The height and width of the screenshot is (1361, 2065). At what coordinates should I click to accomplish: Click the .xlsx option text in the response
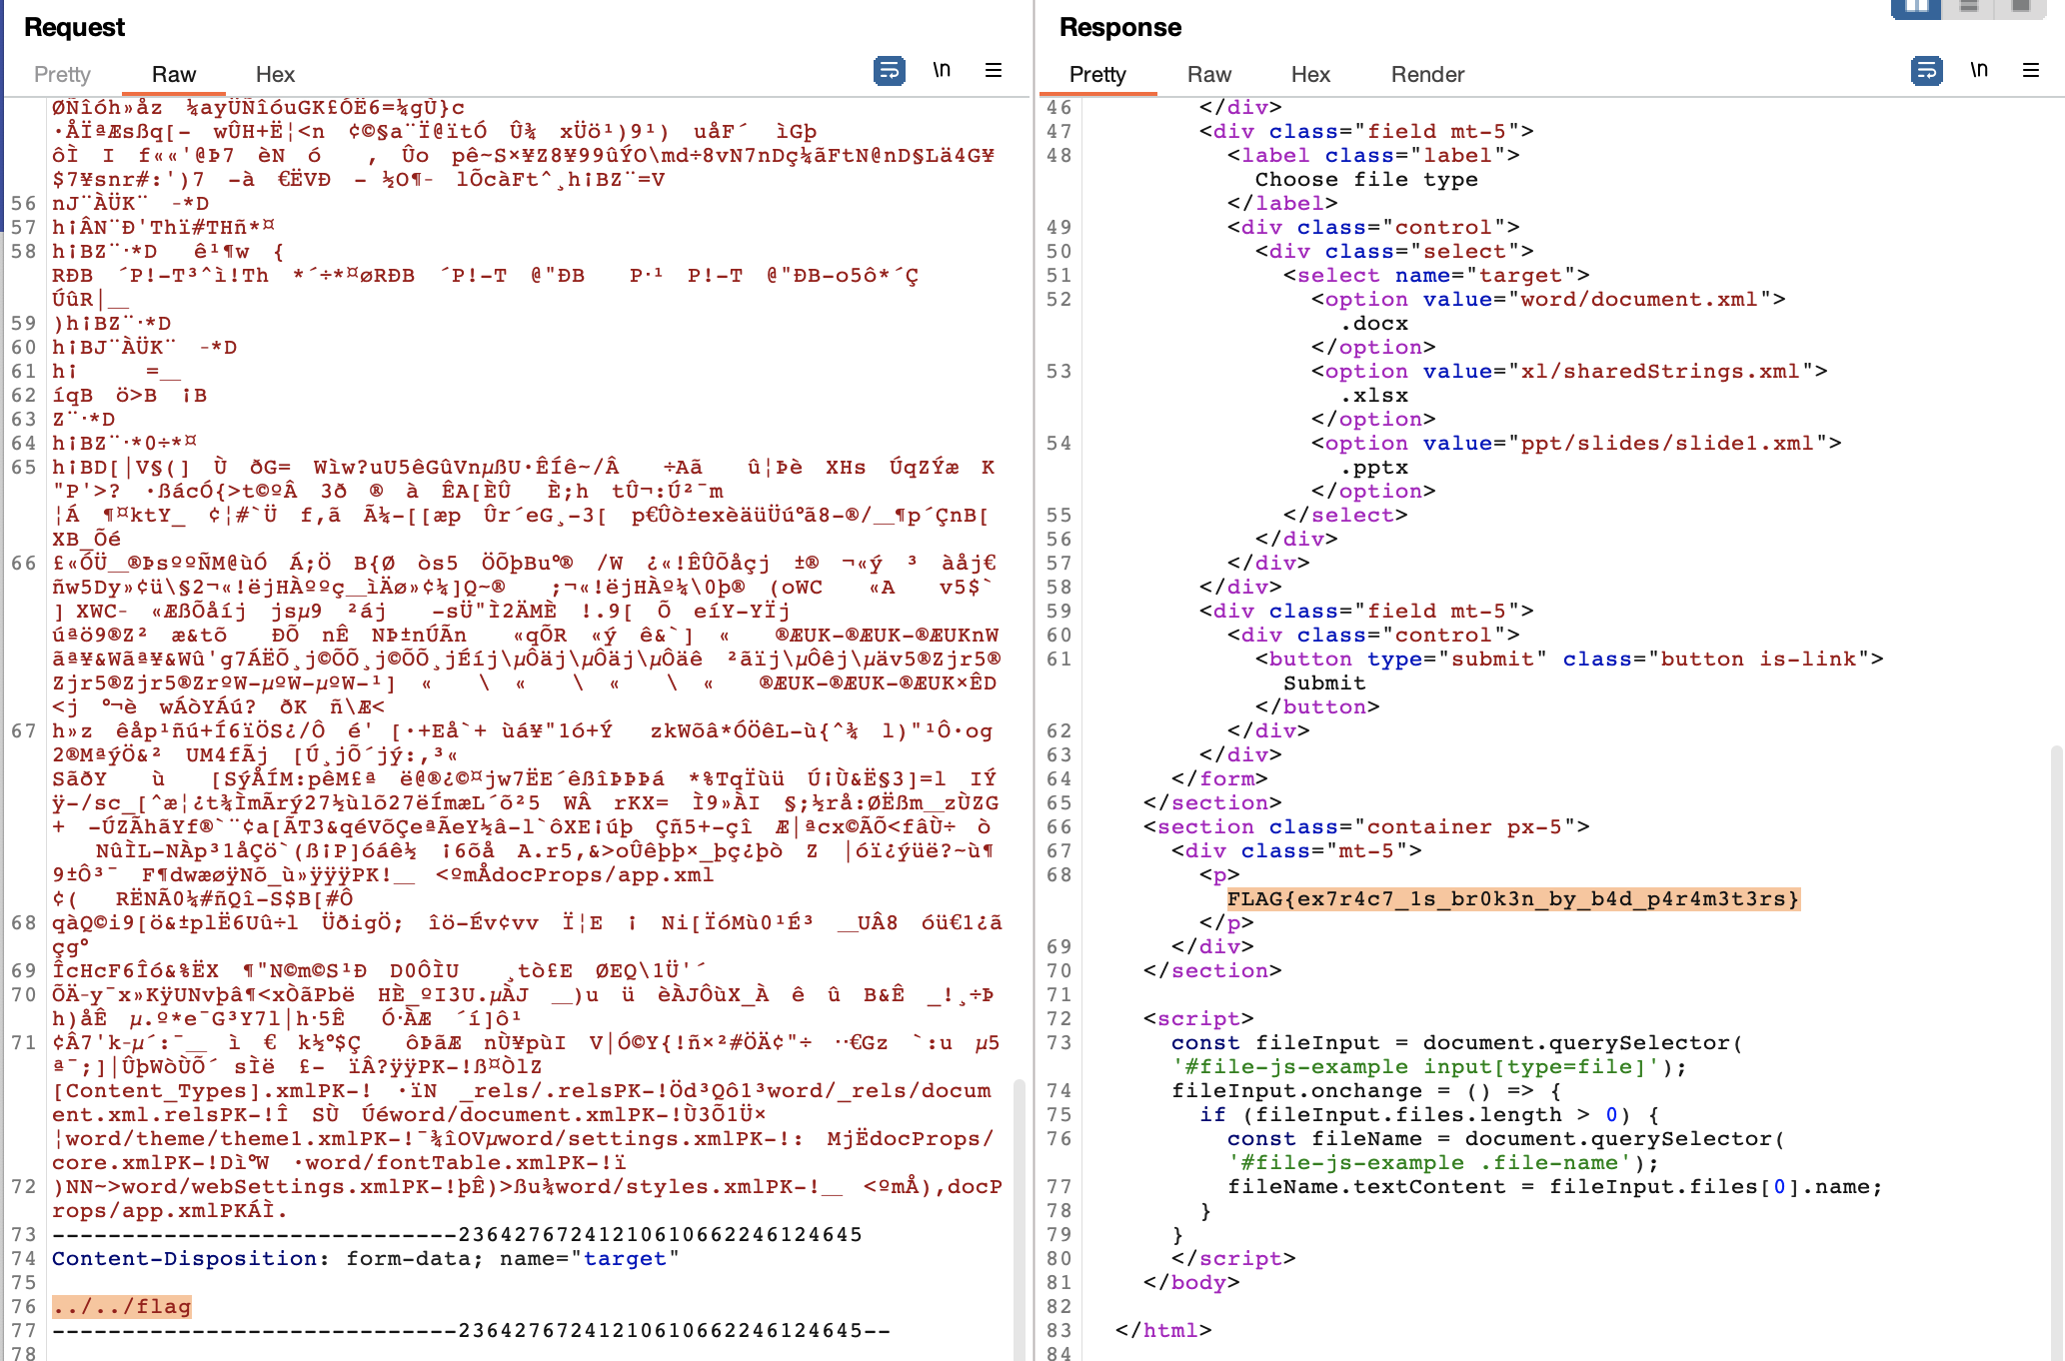point(1374,395)
